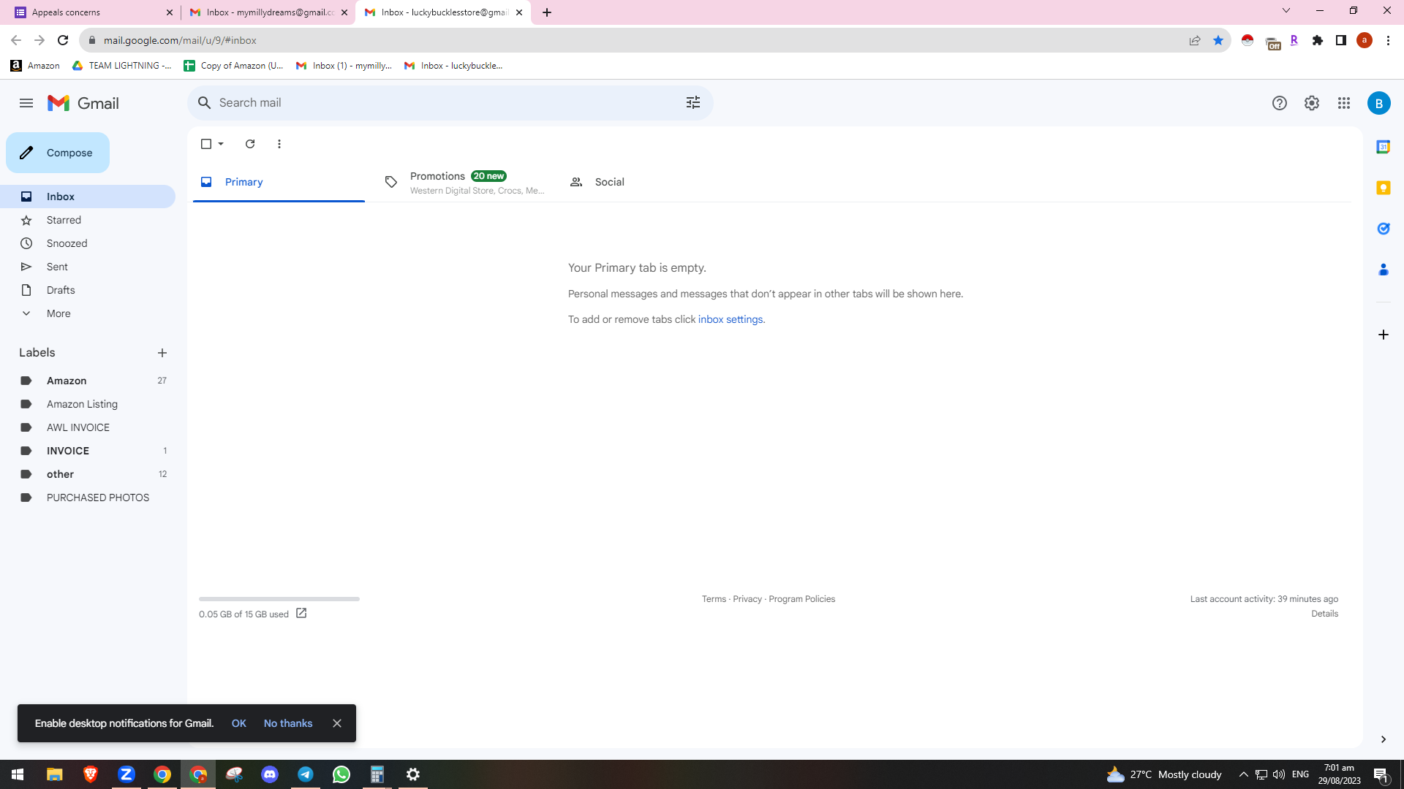
Task: View account activity Details link
Action: [x=1324, y=614]
